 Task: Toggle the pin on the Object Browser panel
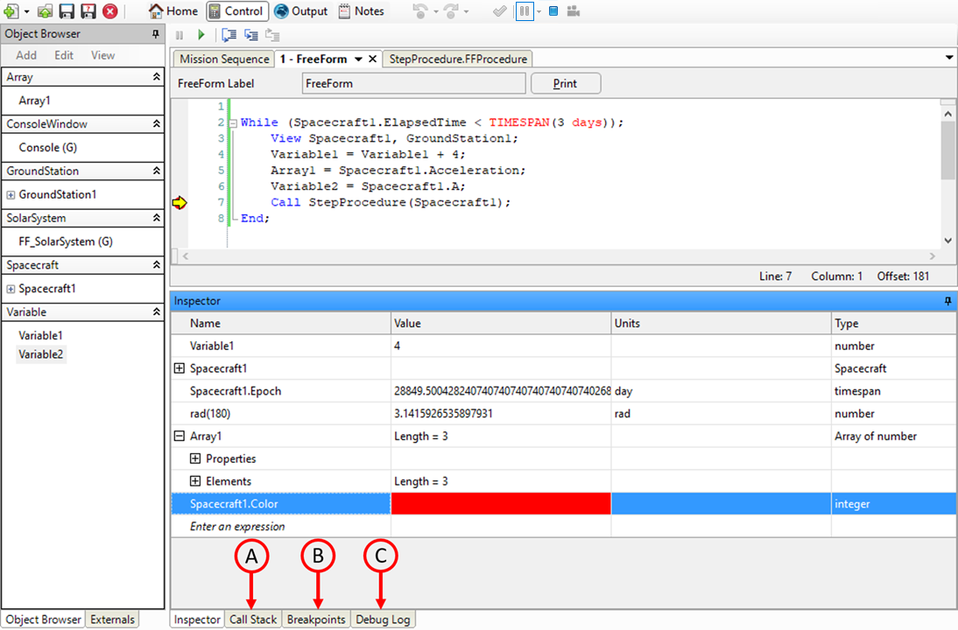pos(157,33)
